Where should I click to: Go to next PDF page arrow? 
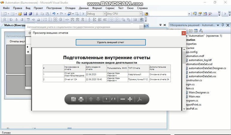tap(98, 99)
